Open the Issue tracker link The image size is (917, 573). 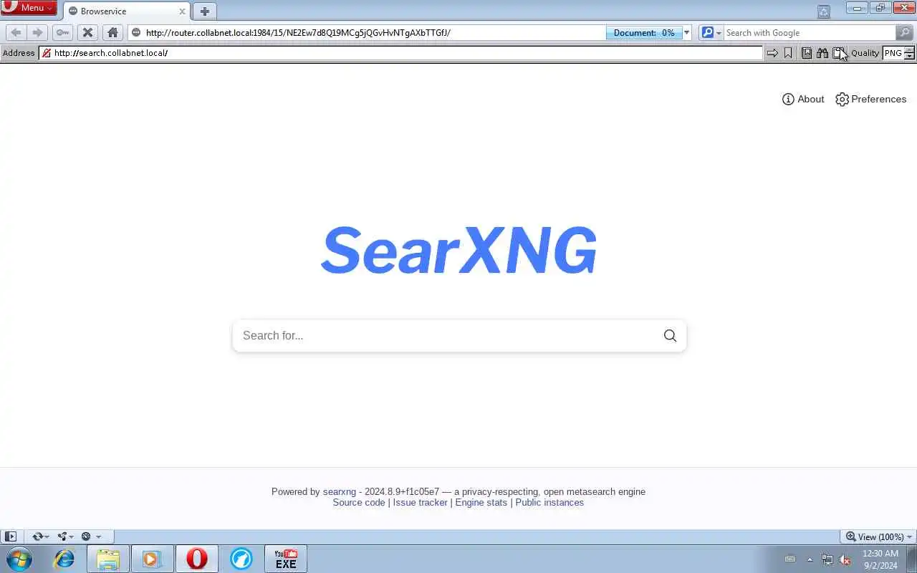(x=420, y=502)
